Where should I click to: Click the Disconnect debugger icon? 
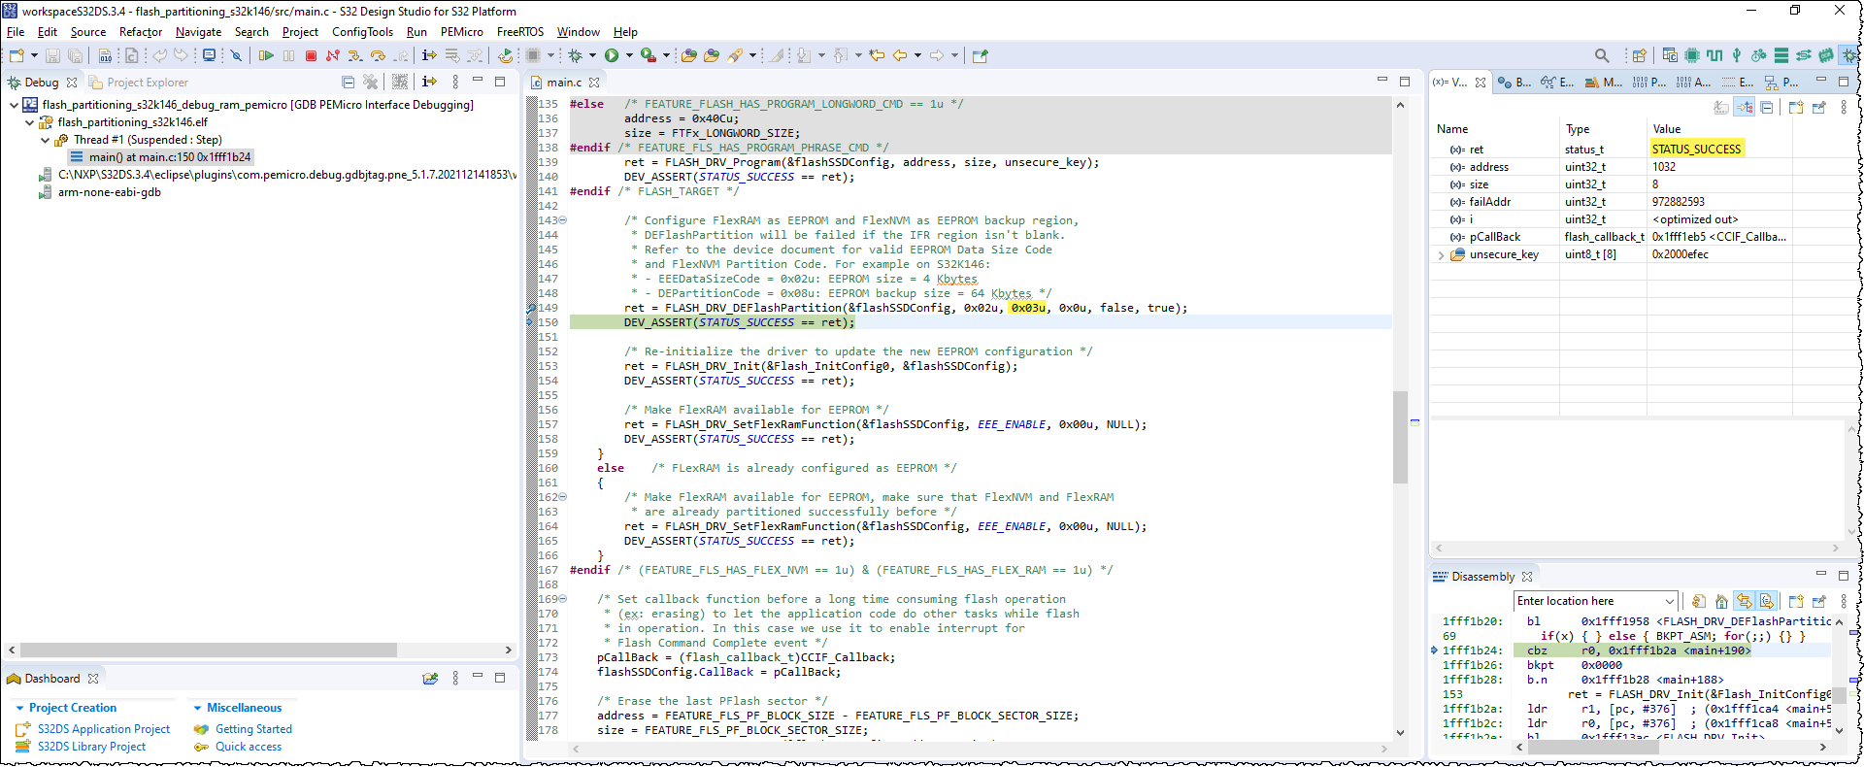[333, 56]
